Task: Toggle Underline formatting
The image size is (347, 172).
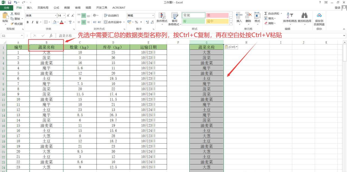Action: (x=37, y=22)
